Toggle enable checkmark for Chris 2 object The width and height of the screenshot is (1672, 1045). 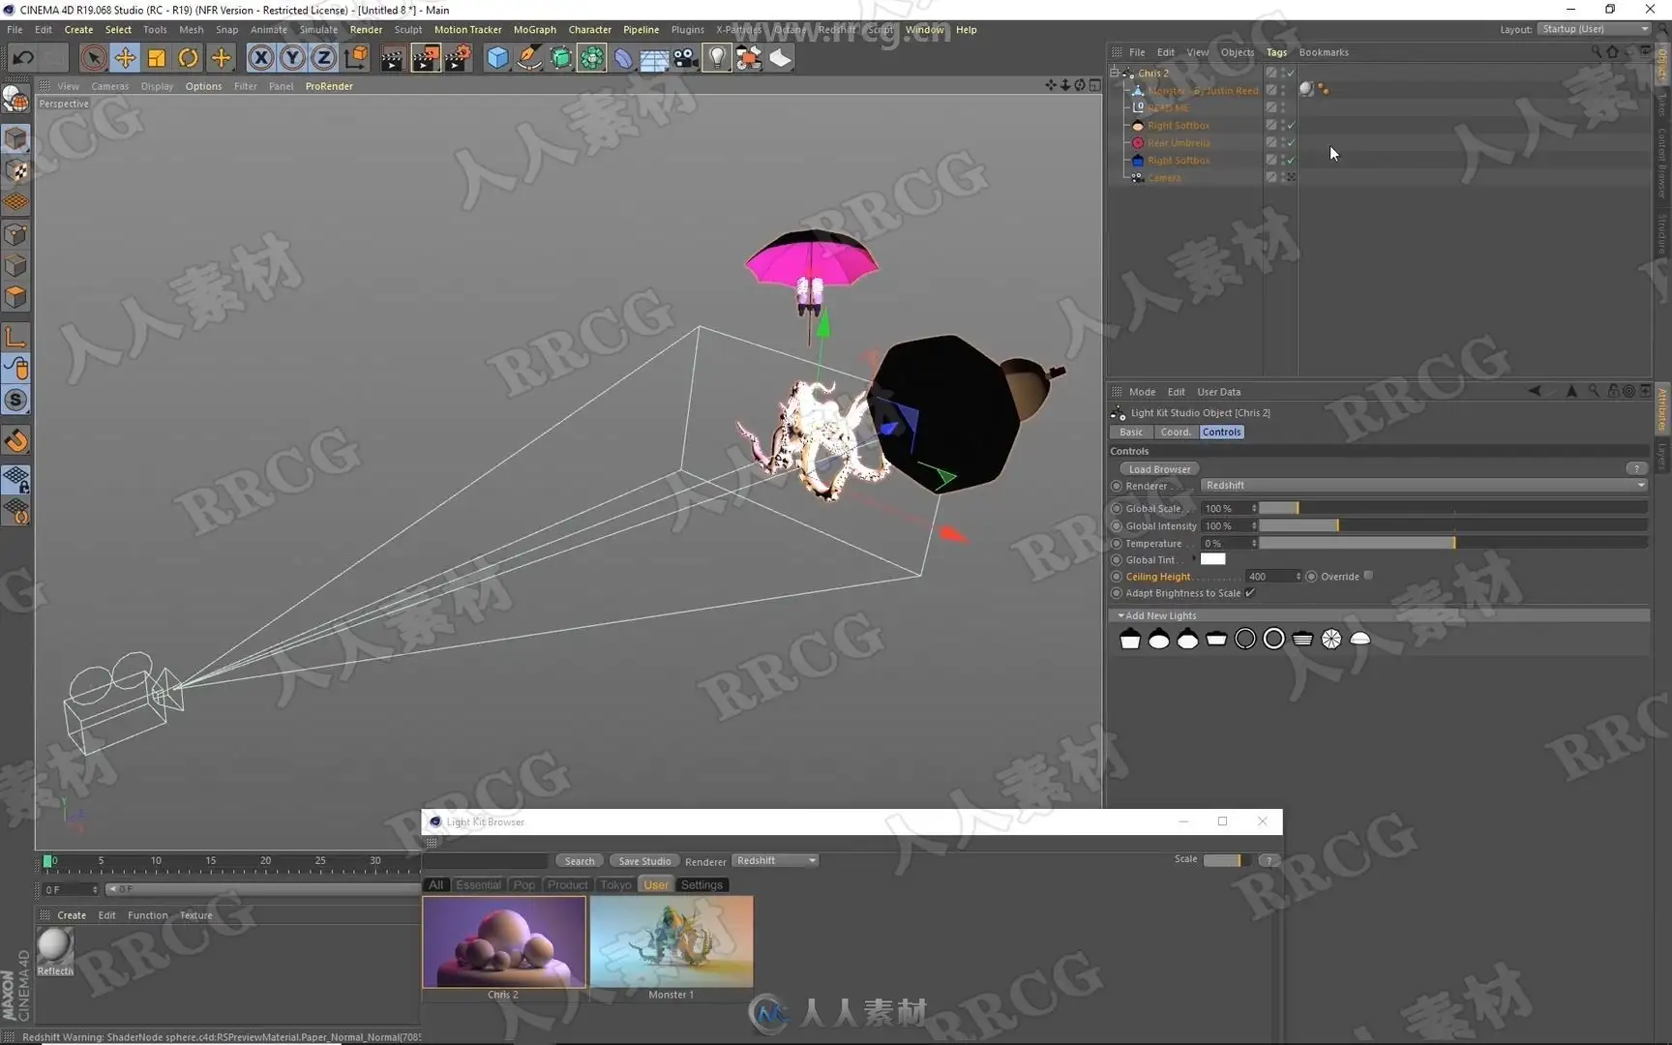(x=1291, y=73)
